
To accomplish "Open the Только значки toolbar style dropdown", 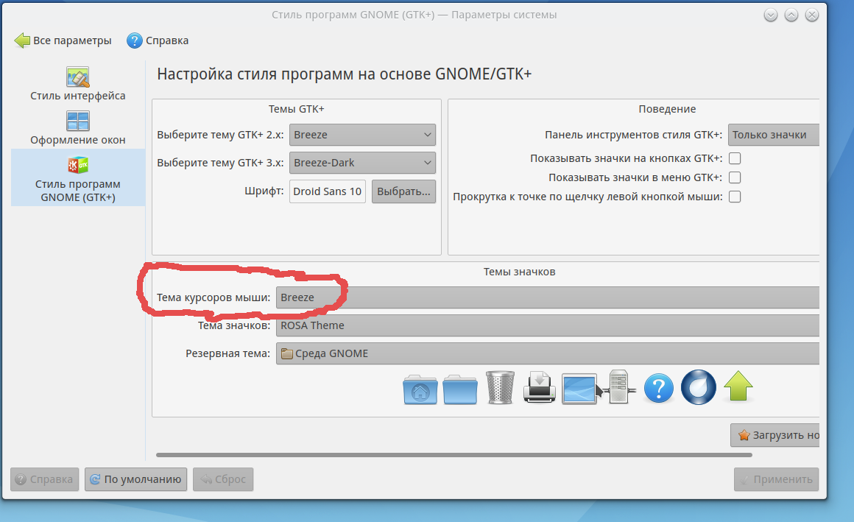I will click(x=774, y=135).
